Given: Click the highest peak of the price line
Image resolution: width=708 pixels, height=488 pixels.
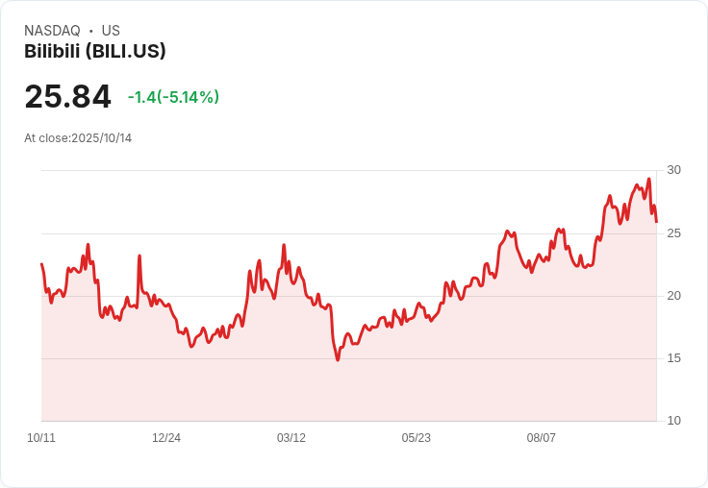Looking at the screenshot, I should 649,179.
